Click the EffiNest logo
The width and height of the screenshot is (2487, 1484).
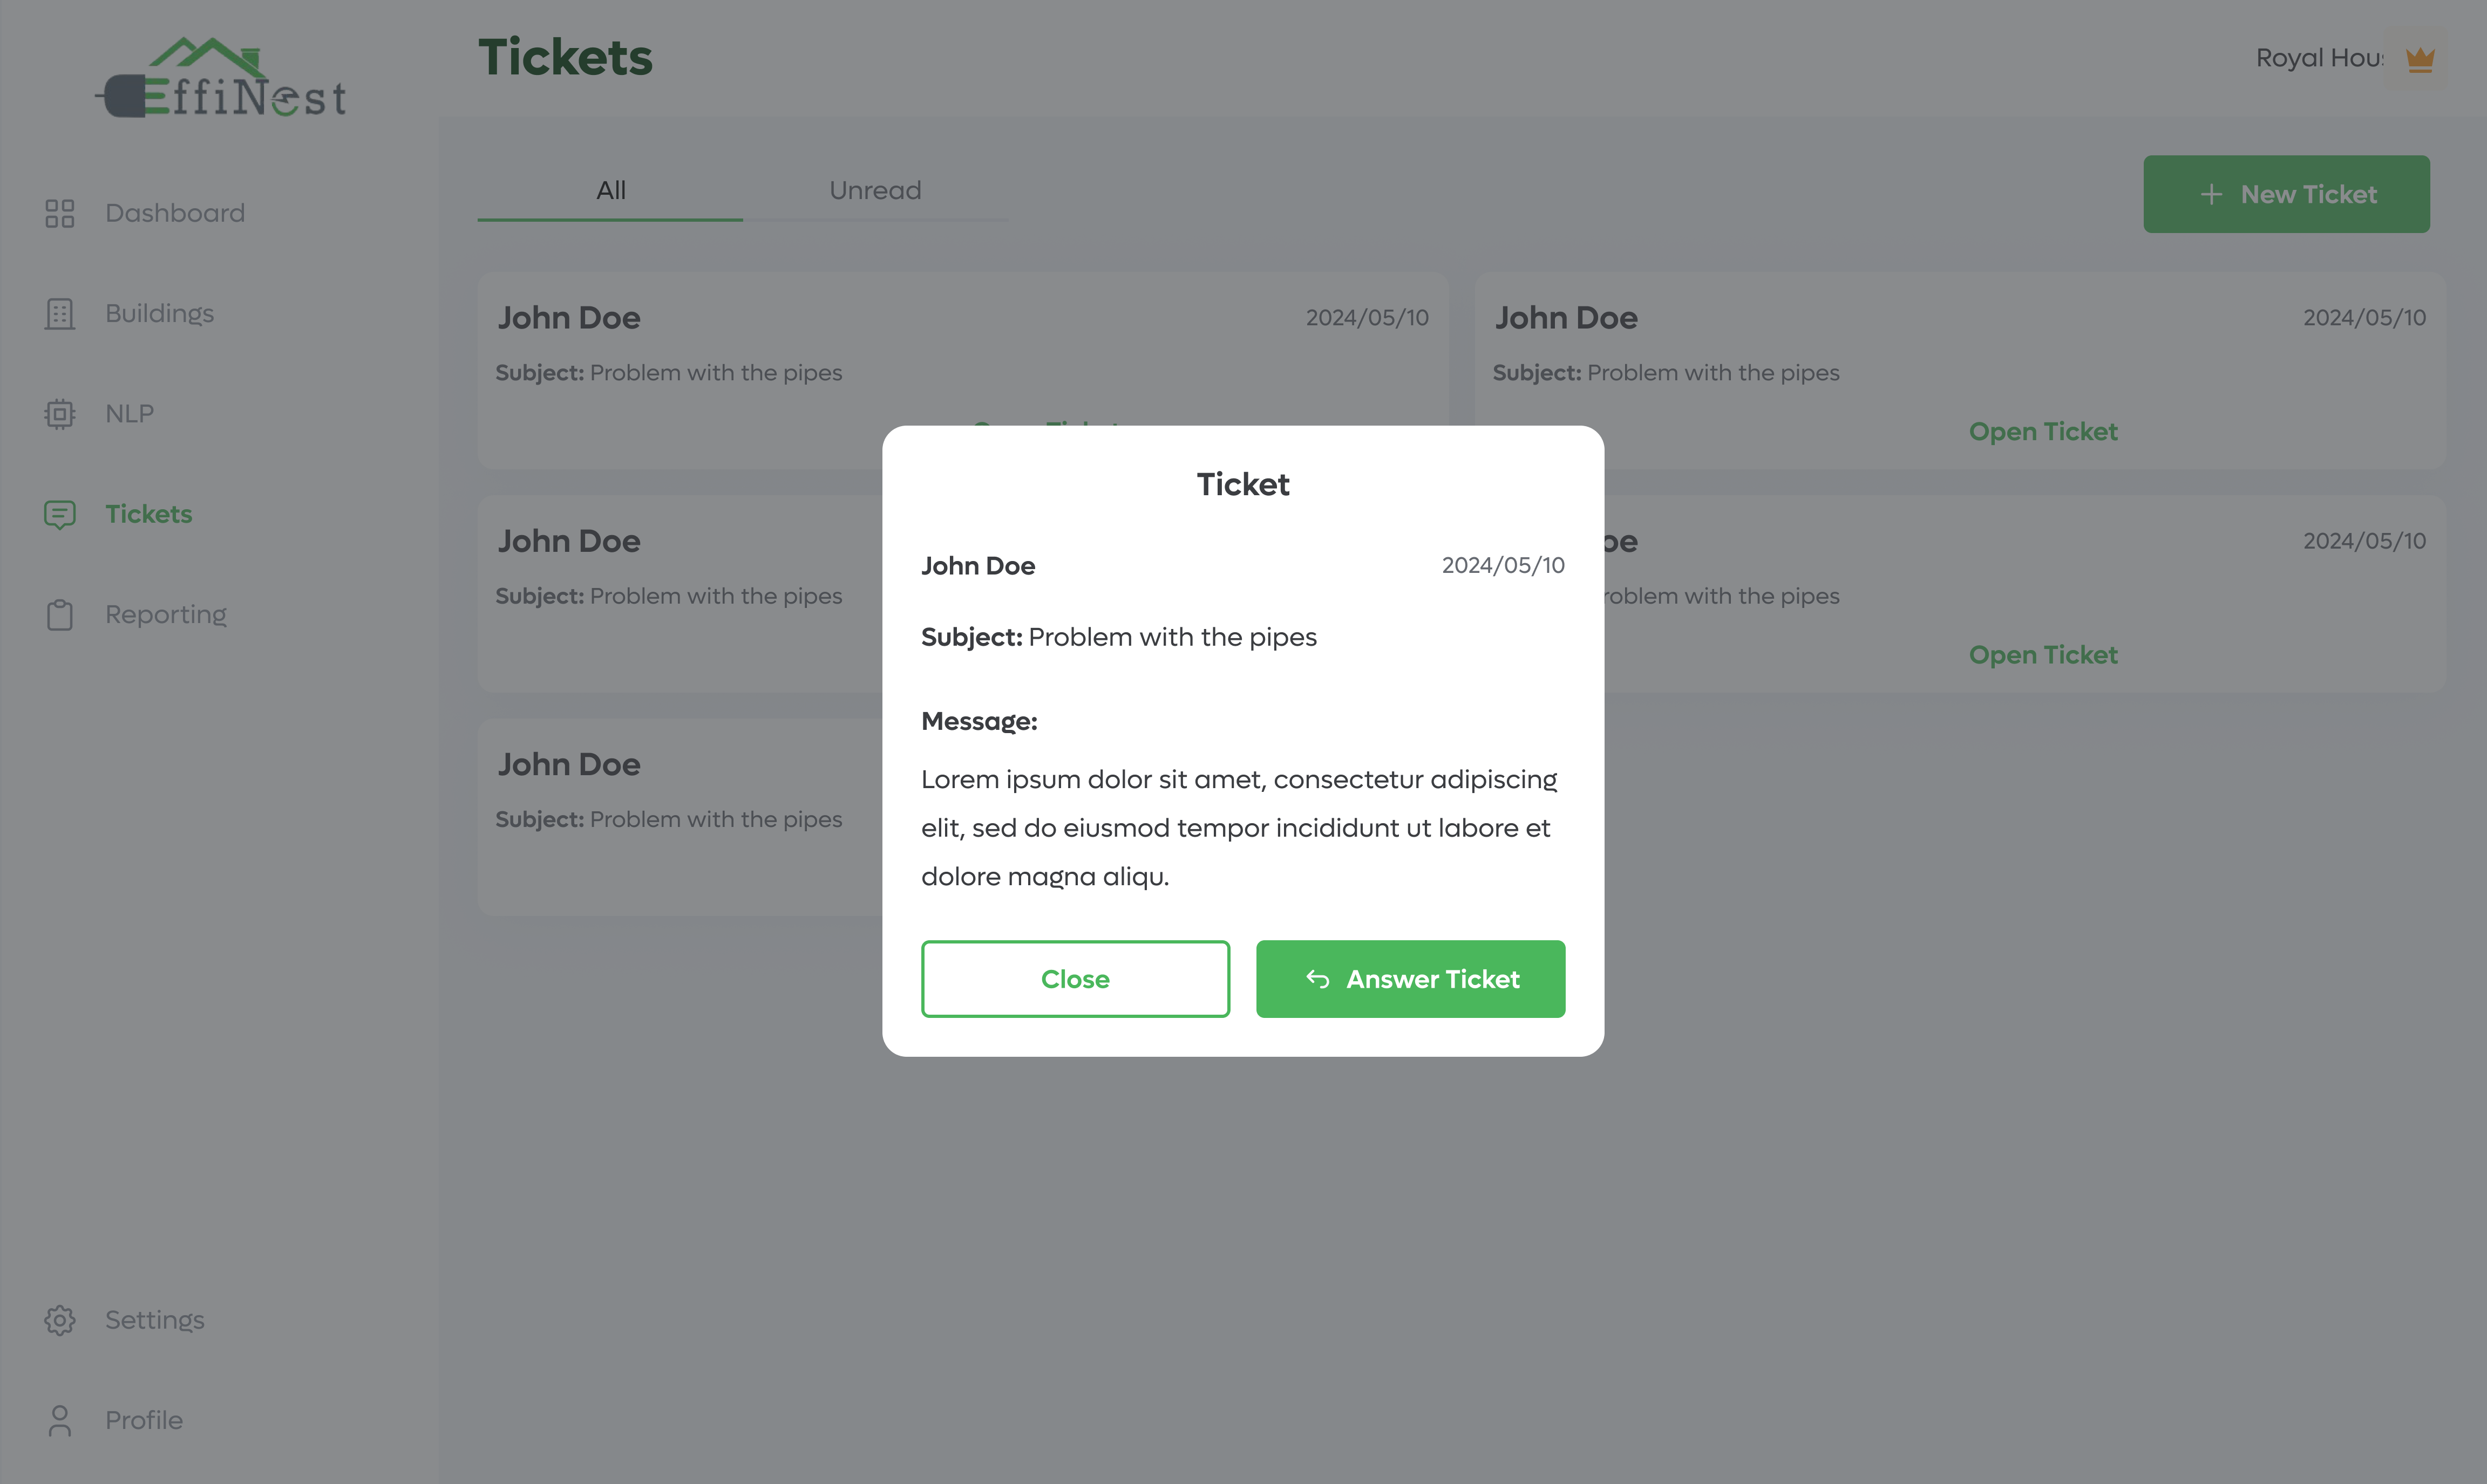click(x=221, y=79)
